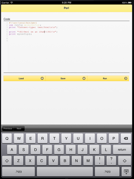Click the 'use Config' code line
The width and height of the screenshot is (134, 179).
tap(25, 25)
